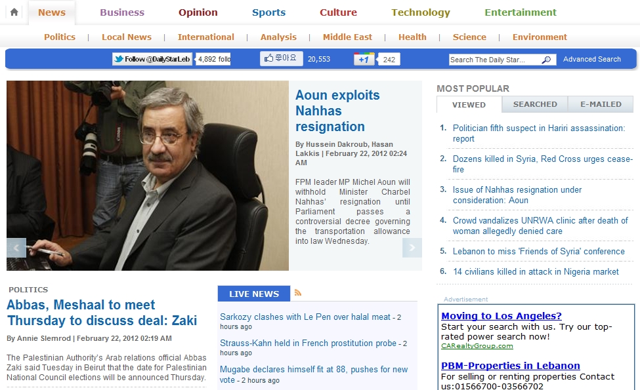This screenshot has height=390, width=640.
Task: Open the Aoun exploits Nahhas resignation headline
Action: click(337, 111)
